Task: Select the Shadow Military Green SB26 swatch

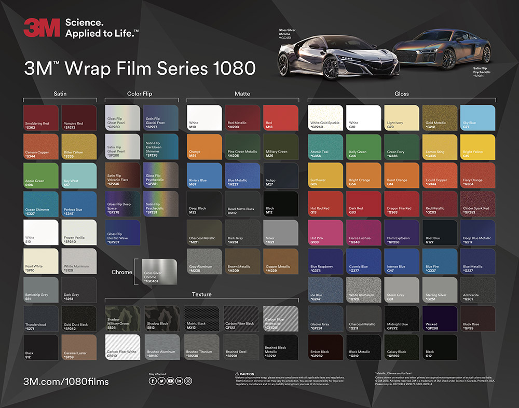Action: [122, 319]
